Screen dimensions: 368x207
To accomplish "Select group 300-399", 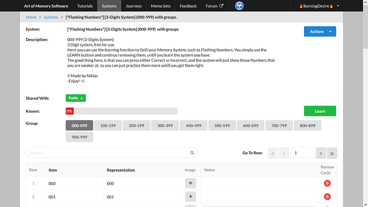I will tap(165, 125).
